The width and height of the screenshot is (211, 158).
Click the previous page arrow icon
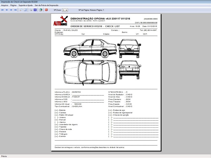click(7, 10)
